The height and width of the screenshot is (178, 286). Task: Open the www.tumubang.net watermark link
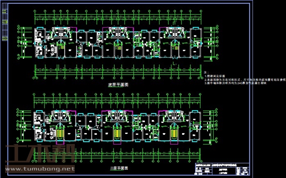pyautogui.click(x=40, y=169)
